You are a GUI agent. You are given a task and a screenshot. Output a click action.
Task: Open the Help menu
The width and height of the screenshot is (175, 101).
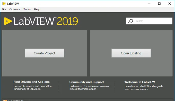point(37,9)
